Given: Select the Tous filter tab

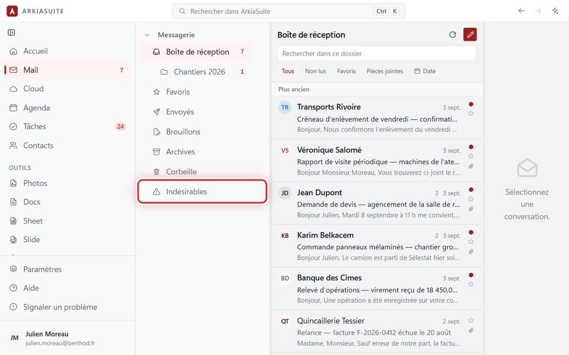Looking at the screenshot, I should point(288,71).
